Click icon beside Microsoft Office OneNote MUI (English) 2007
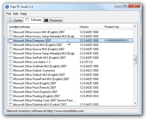The image size is (147, 120). 11,66
